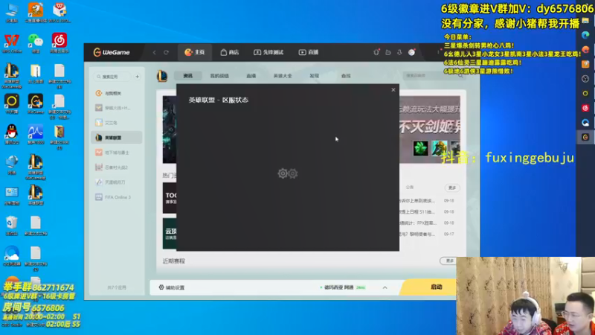
Task: Select 地下城与勇士 in the game sidebar
Action: pyautogui.click(x=117, y=153)
